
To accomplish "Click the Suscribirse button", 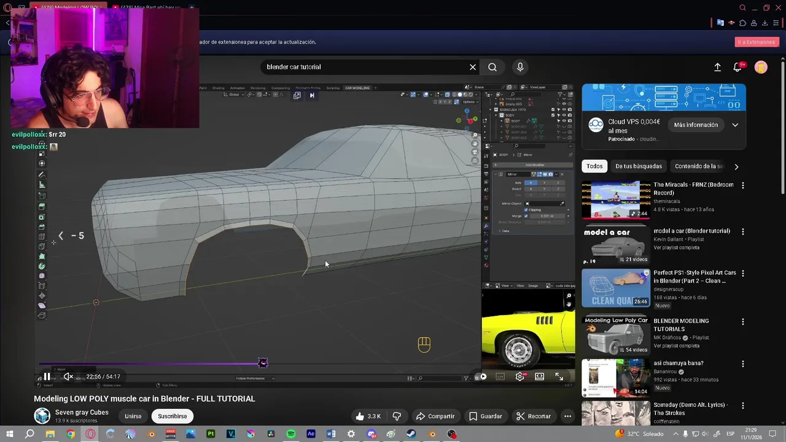I will pyautogui.click(x=172, y=416).
